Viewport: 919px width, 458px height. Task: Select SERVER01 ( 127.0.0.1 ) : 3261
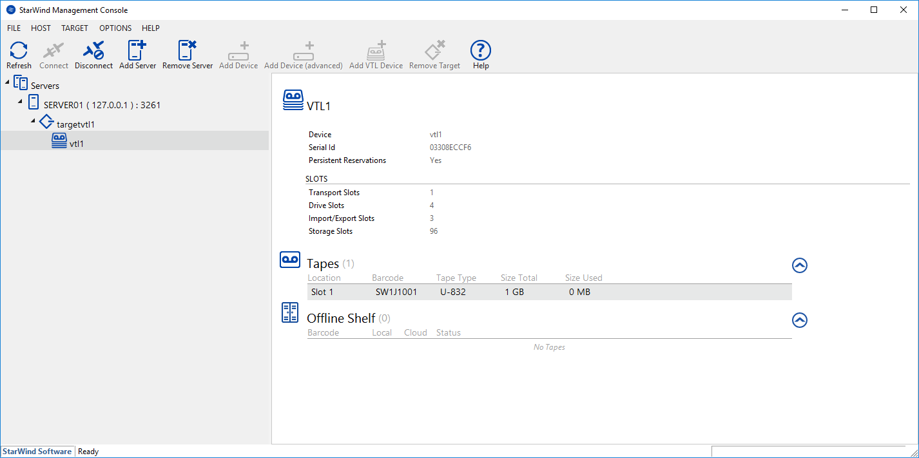tap(102, 104)
